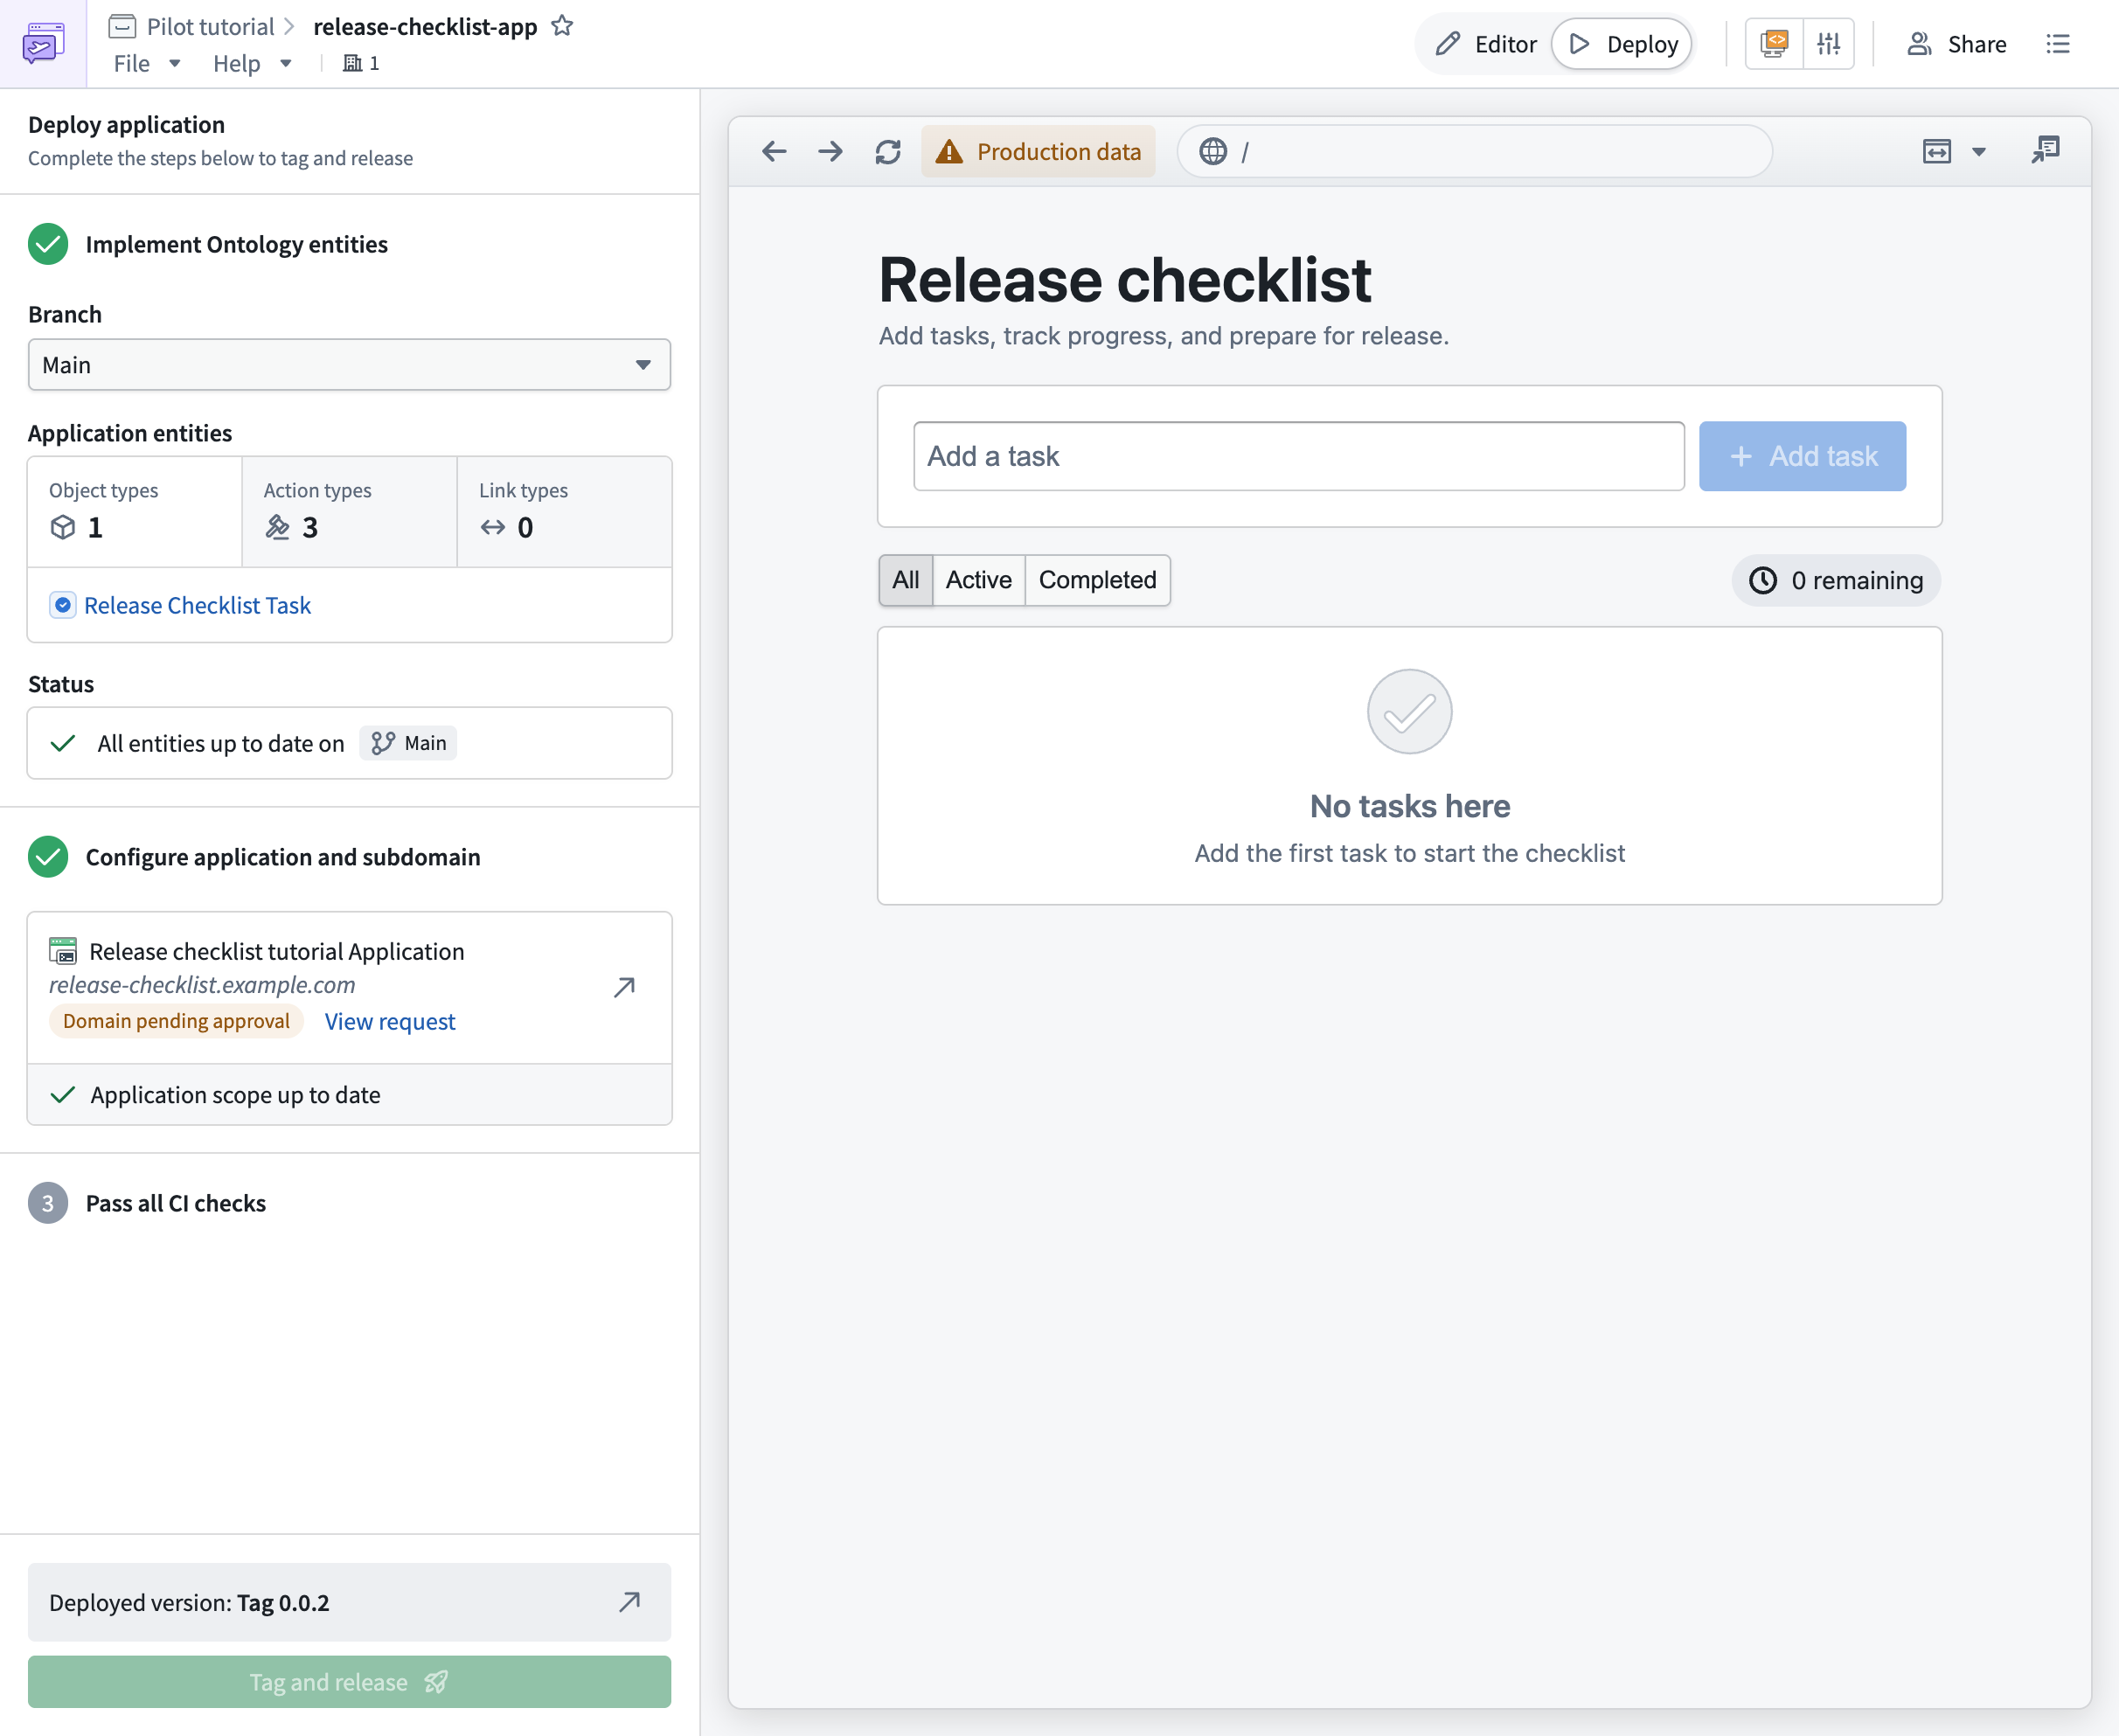The image size is (2119, 1736).
Task: Select the Completed tasks filter tab
Action: tap(1097, 580)
